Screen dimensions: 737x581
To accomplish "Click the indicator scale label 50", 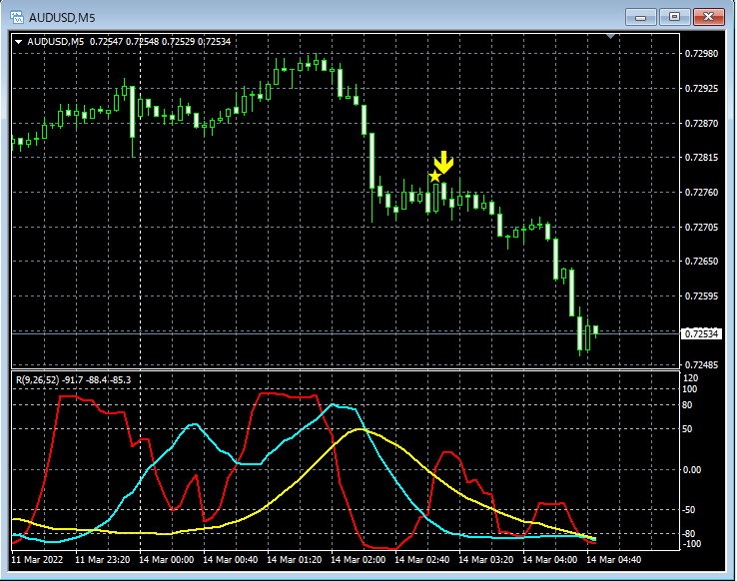I will pyautogui.click(x=687, y=429).
